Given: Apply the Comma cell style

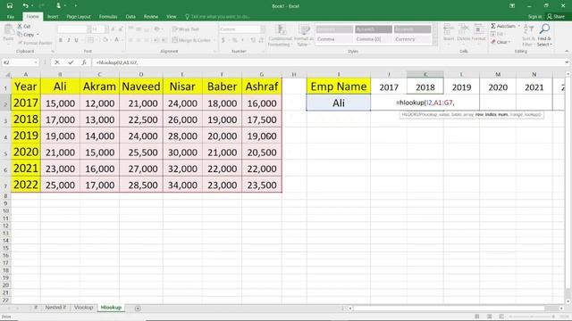Looking at the screenshot, I should (x=334, y=39).
